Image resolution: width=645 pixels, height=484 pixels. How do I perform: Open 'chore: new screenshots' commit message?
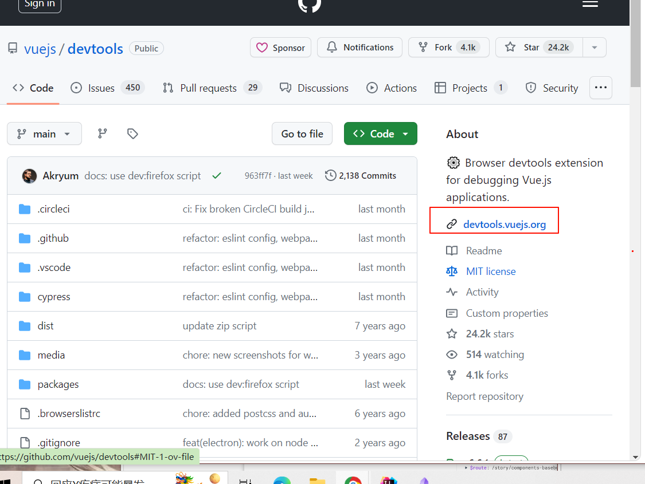[250, 355]
